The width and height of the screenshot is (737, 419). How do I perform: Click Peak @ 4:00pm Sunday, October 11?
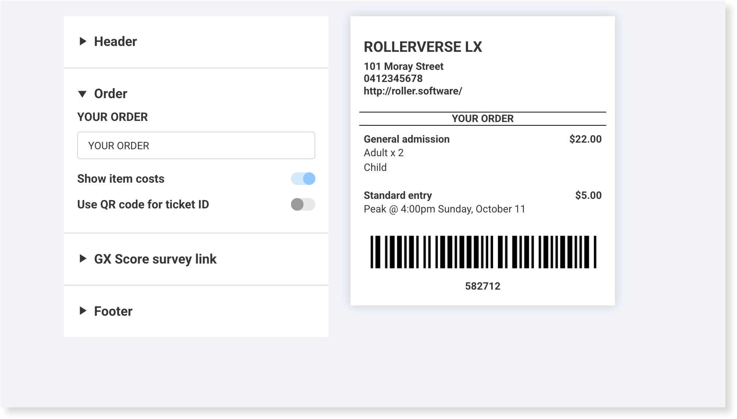coord(445,209)
